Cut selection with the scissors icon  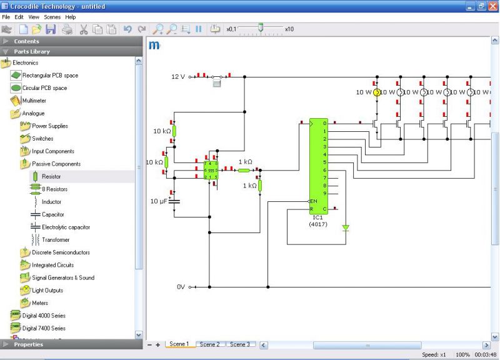tap(84, 29)
